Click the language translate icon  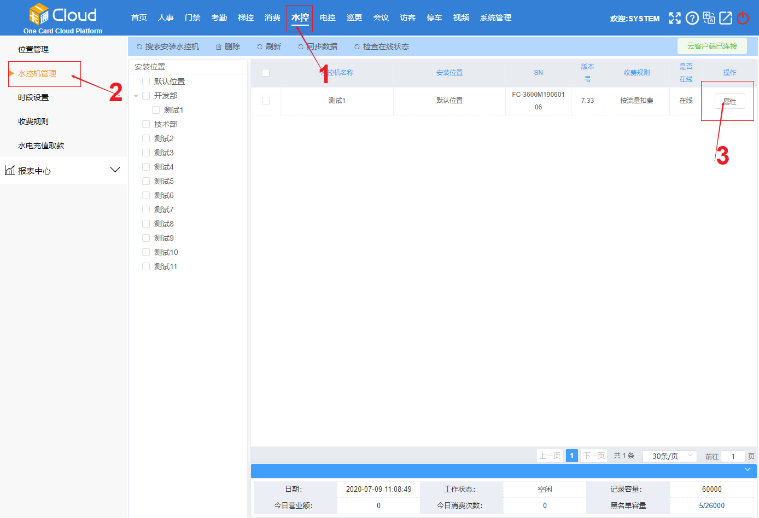[709, 18]
